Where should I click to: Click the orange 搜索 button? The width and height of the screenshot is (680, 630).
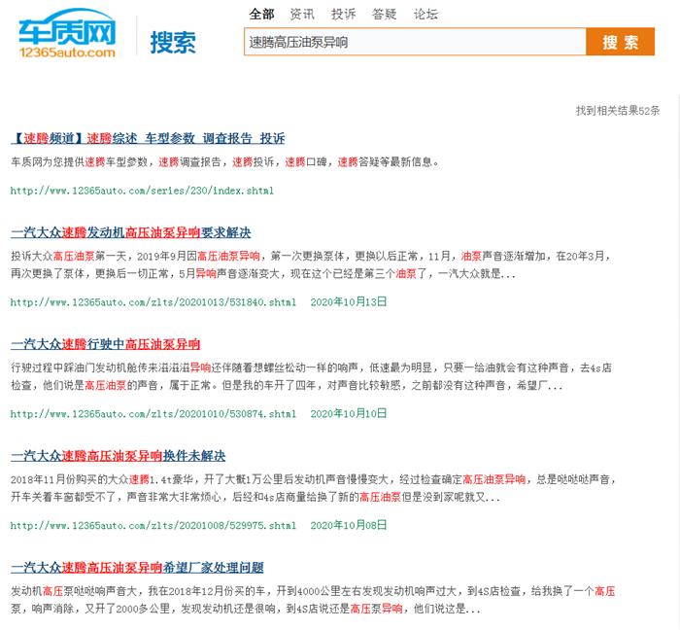click(x=620, y=42)
